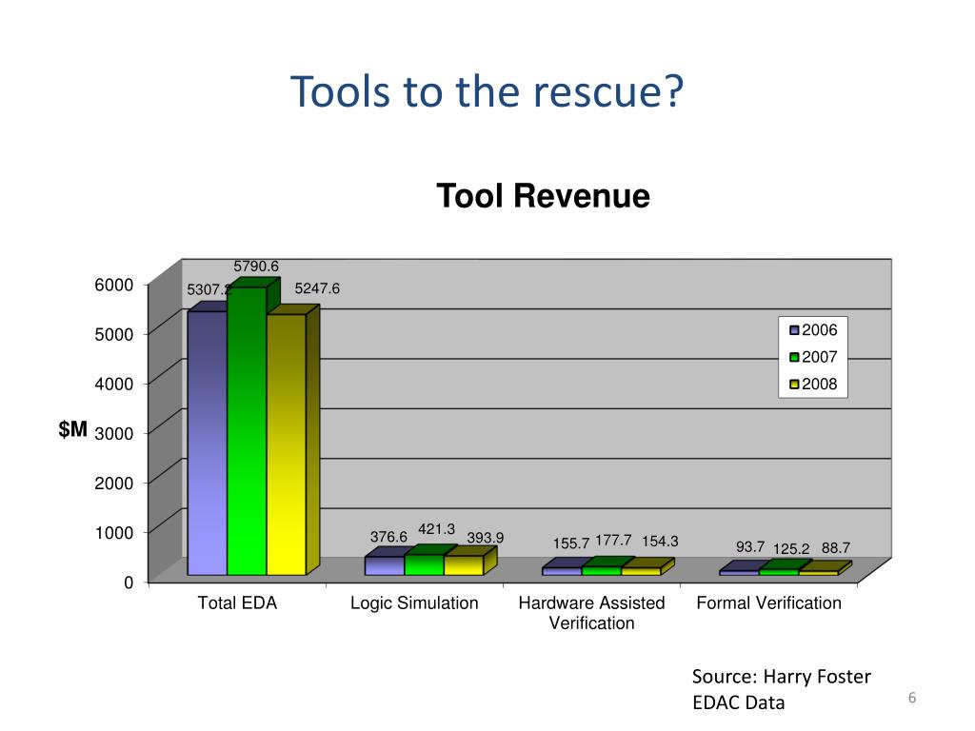Click the purple Logic Simulation 2006 bar

[385, 565]
